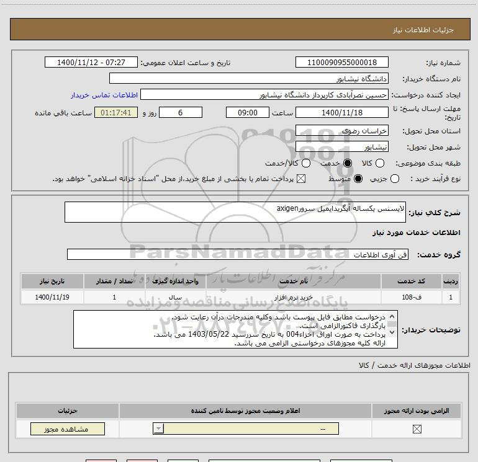Click the استان محل تحویل field
Image resolution: width=478 pixels, height=462 pixels.
pyautogui.click(x=341, y=130)
